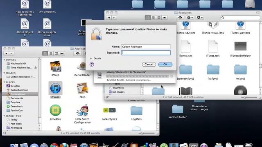
Task: Select Desktop in Places sidebar
Action: tap(15, 86)
